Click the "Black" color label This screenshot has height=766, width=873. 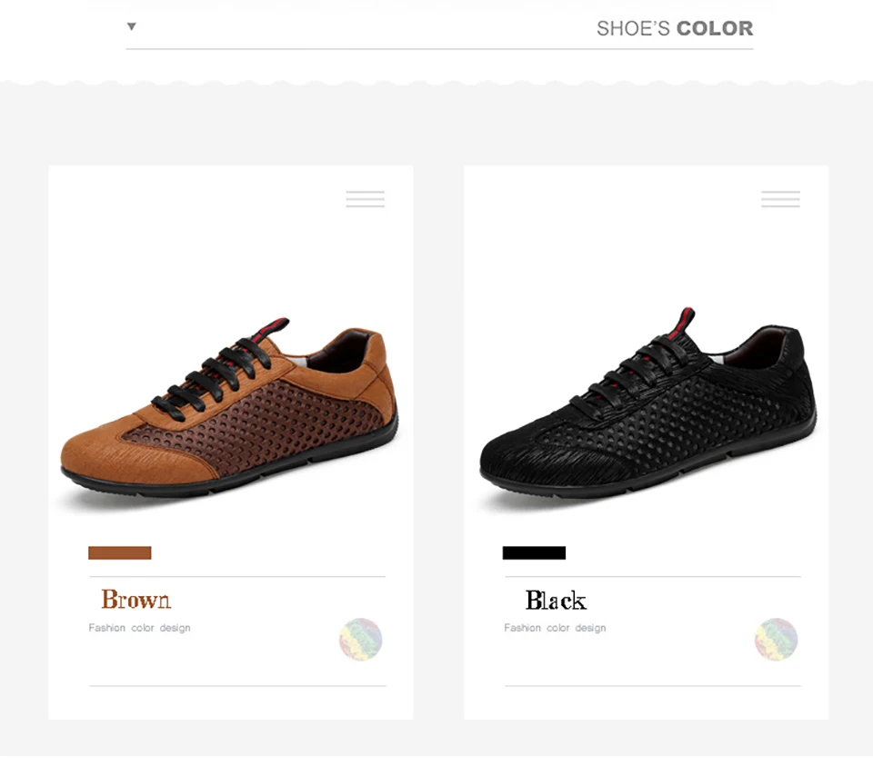555,600
